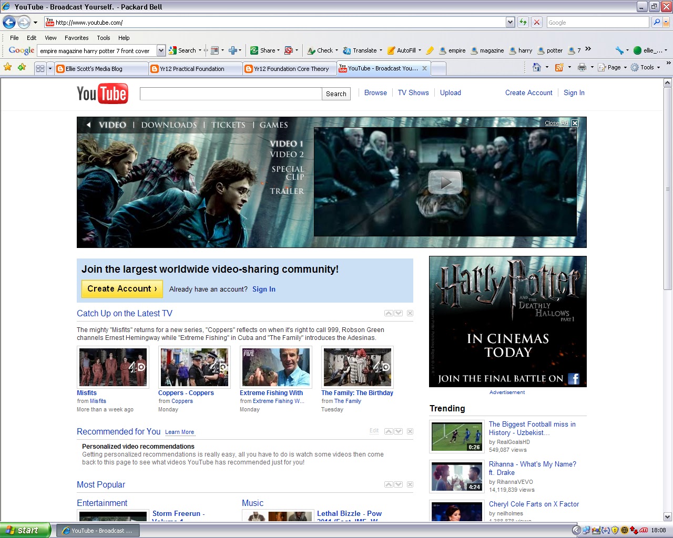
Task: Close the YouTube browser tab
Action: click(424, 68)
